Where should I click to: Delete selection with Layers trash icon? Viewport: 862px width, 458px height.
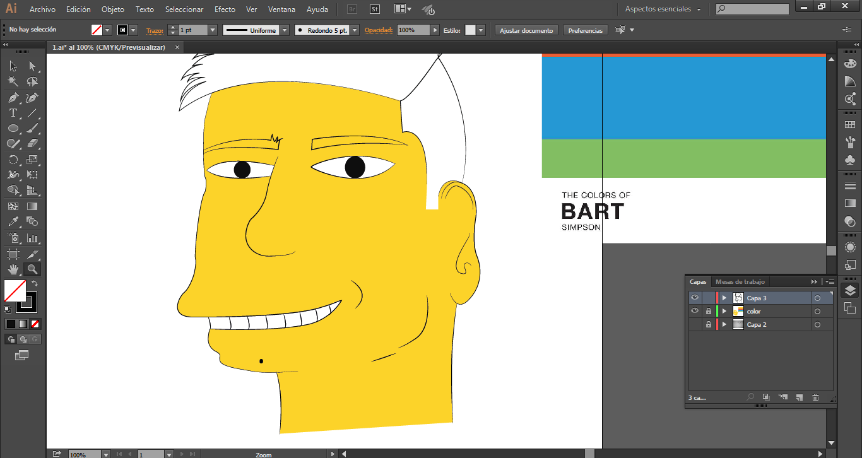point(815,397)
